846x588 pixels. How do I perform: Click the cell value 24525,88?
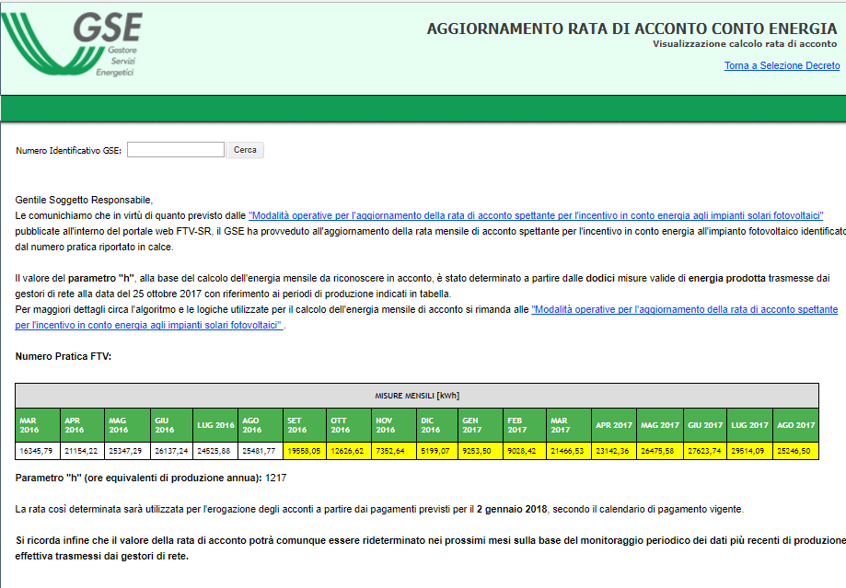[214, 451]
